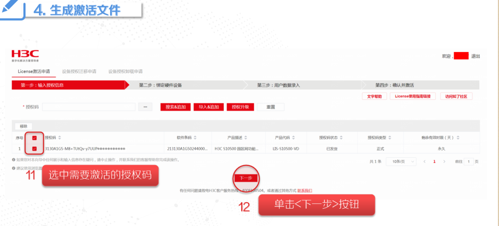Click software barcode 213130A1G50244000 cell
This screenshot has width=499, height=226.
pyautogui.click(x=187, y=149)
